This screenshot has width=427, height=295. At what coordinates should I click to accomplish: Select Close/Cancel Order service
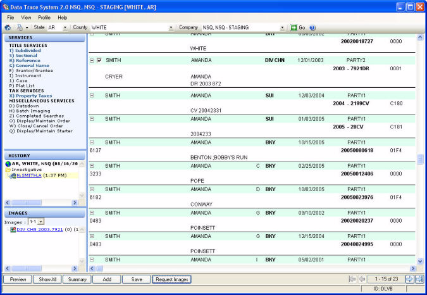pos(36,126)
